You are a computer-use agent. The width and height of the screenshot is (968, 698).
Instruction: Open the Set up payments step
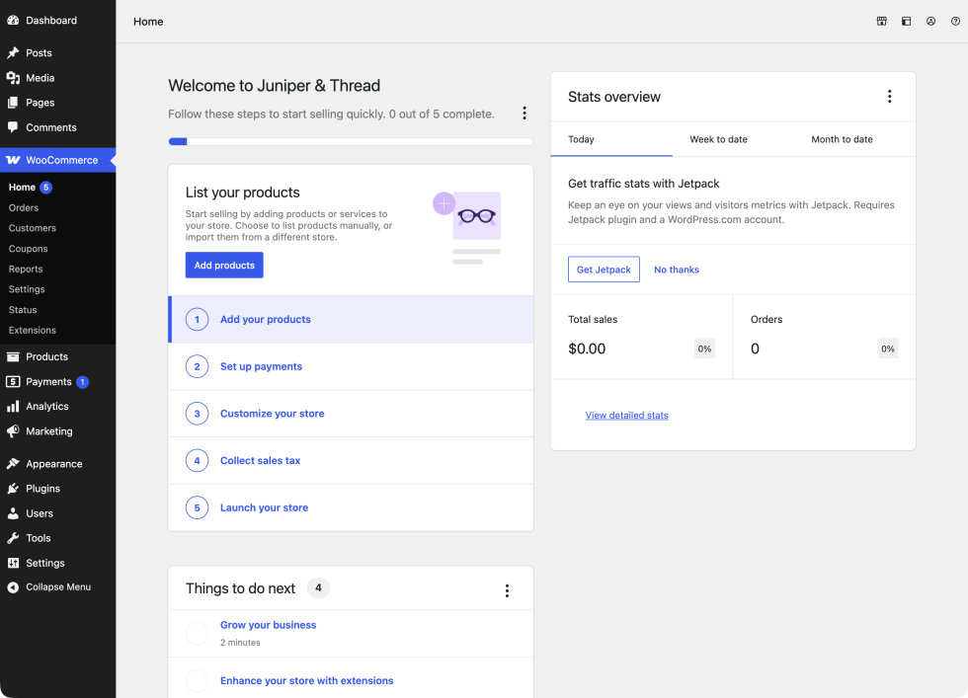tap(351, 366)
